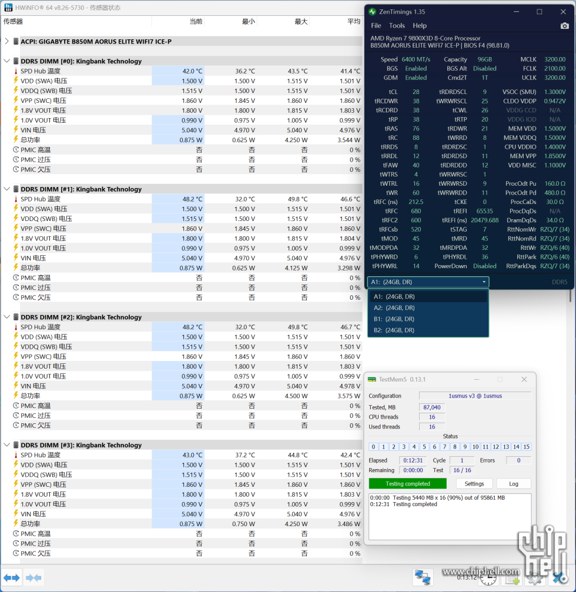Click the thermometer icon of DIMM #1 SPD Hub

click(x=16, y=199)
